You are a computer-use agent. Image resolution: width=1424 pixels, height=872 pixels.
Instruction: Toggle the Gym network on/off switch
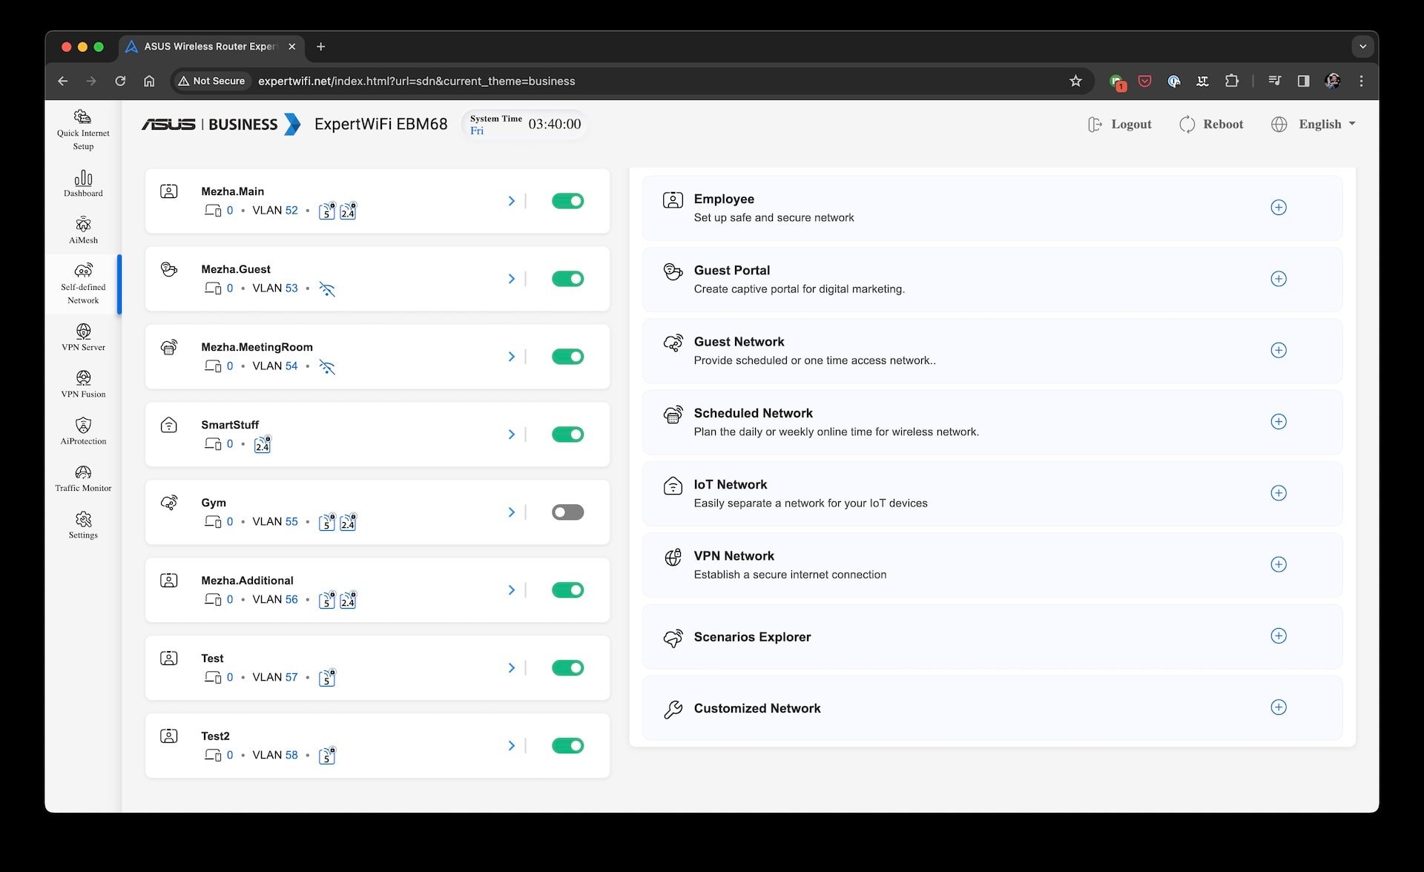(567, 512)
